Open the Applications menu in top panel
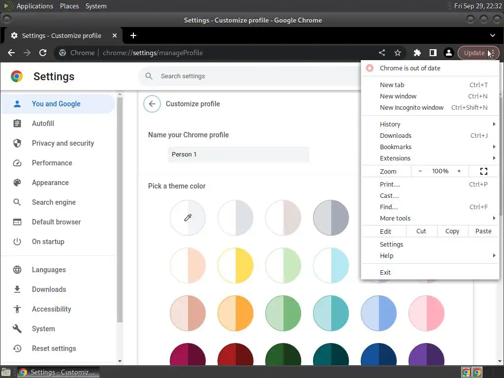504x378 pixels. [x=35, y=6]
